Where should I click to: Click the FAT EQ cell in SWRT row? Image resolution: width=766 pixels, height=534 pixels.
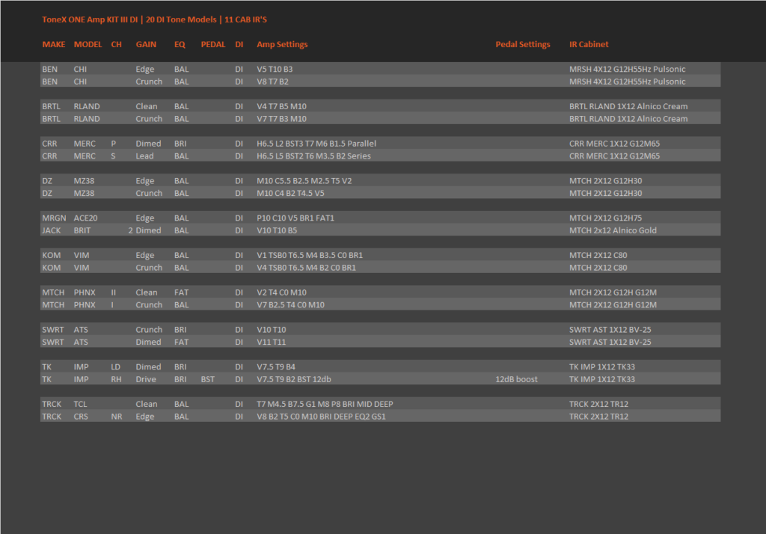(x=181, y=342)
